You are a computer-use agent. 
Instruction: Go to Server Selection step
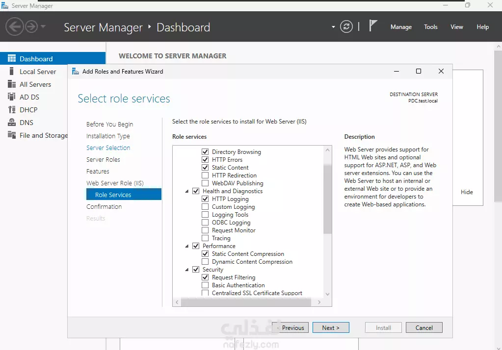pos(108,148)
